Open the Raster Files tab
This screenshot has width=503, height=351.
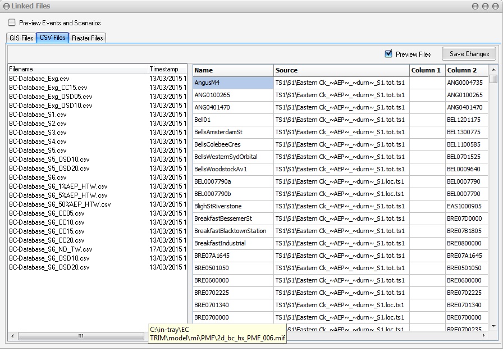[x=87, y=38]
